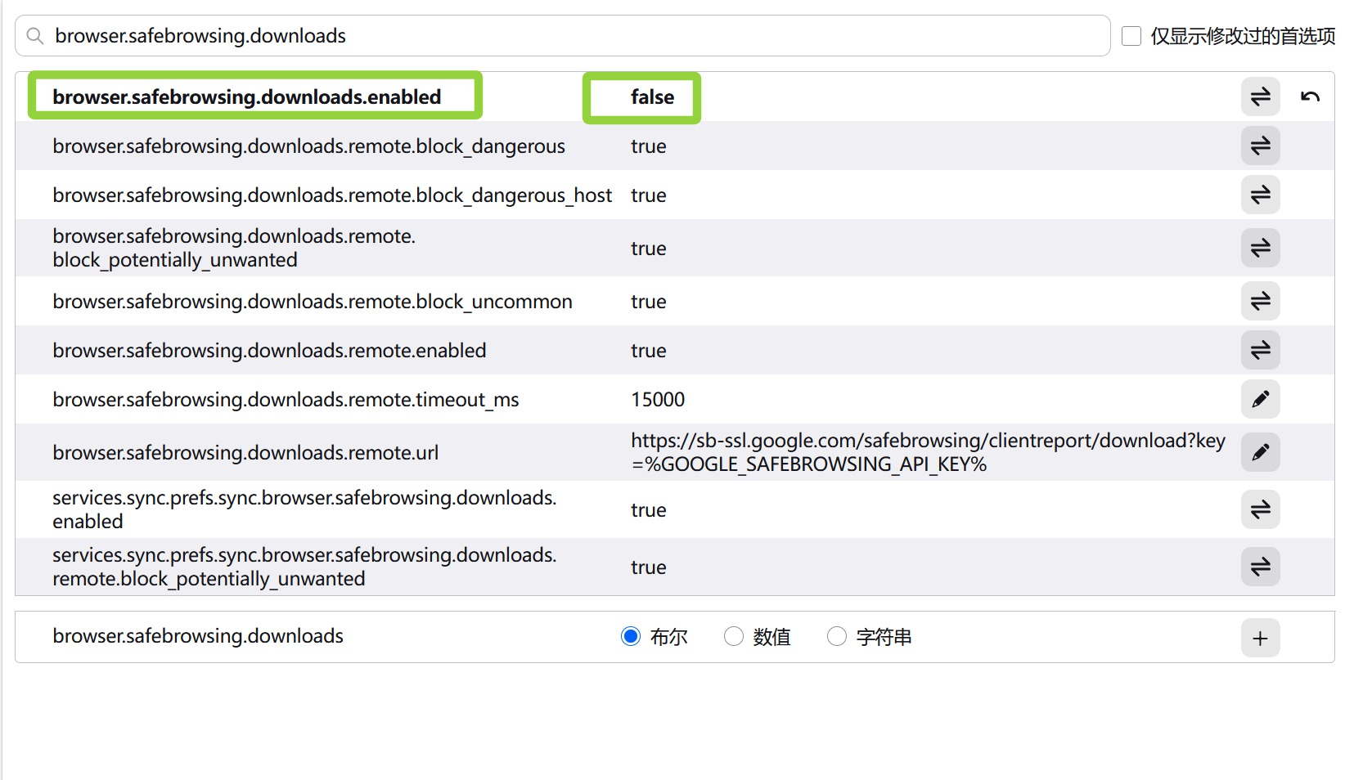Select browser.safebrowsing.downloads.enabled preference name
1345x780 pixels.
(x=247, y=96)
